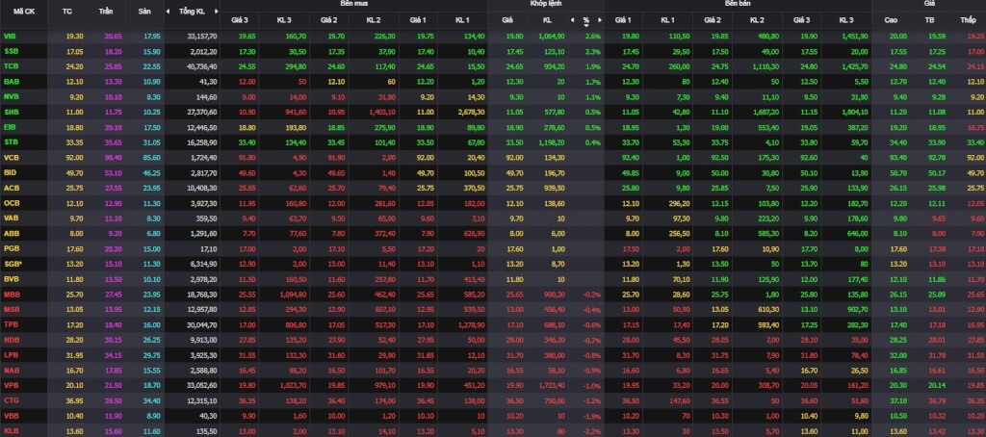Open the NAB stock symbol
This screenshot has height=437, width=986.
point(11,370)
